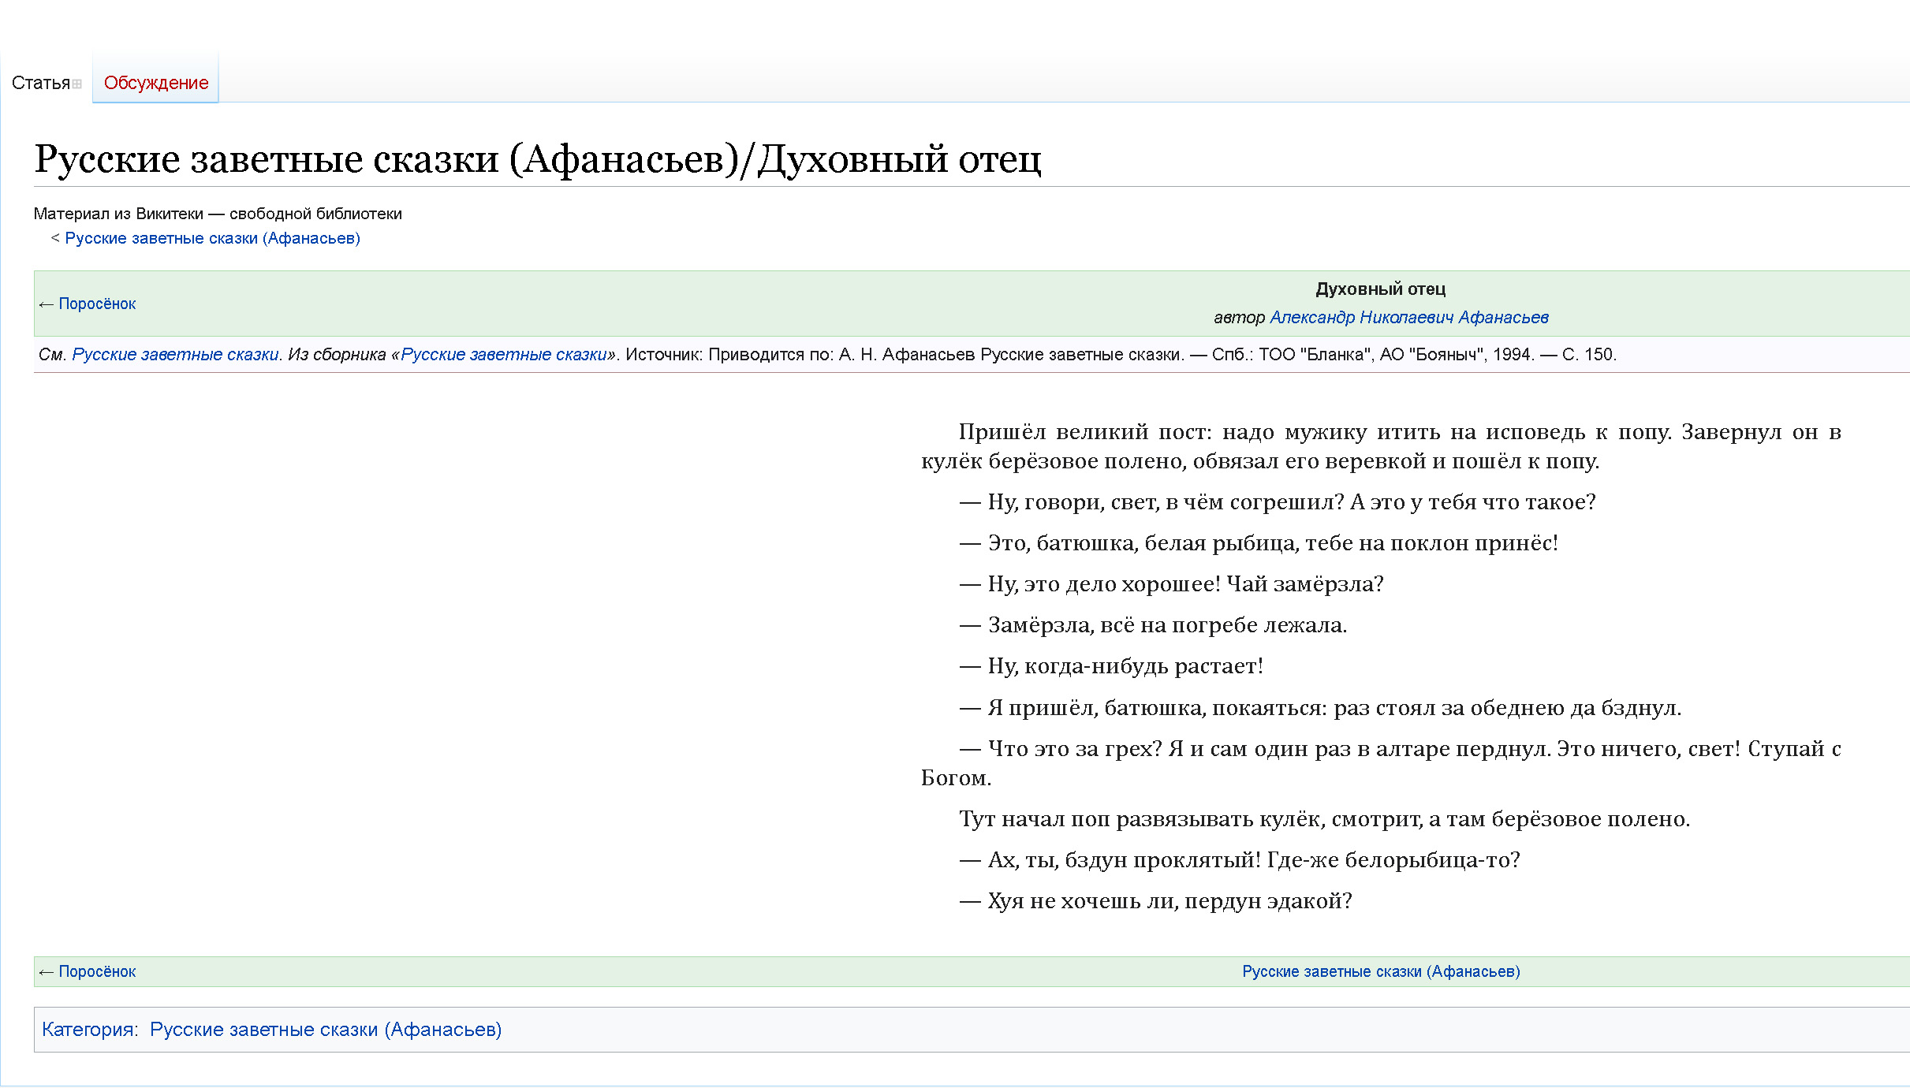Click the source citation text Источник: Приводится по
Viewport: 1910px width, 1088px height.
coord(729,355)
